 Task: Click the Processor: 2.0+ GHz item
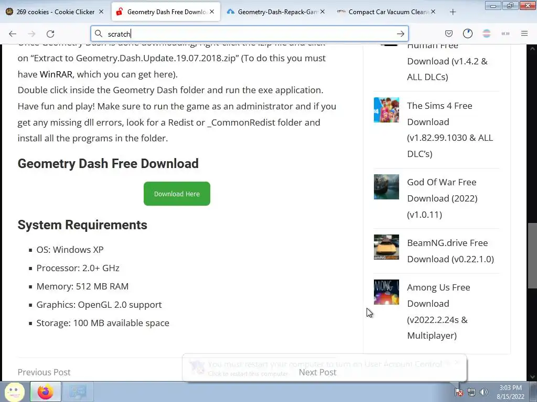(78, 268)
